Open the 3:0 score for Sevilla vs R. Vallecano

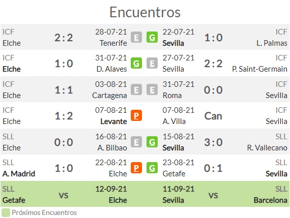coord(213,142)
